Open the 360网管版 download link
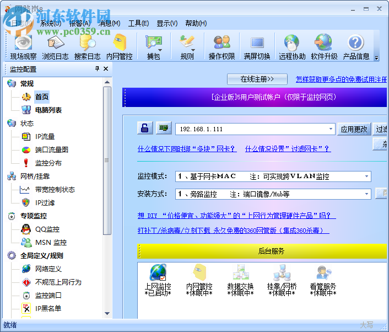 pyautogui.click(x=234, y=231)
